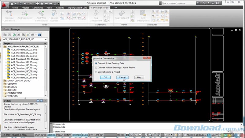Viewport: 245px width, 138px height.
Task: Click the lock toolbar icon in status bar
Action: coord(221,135)
